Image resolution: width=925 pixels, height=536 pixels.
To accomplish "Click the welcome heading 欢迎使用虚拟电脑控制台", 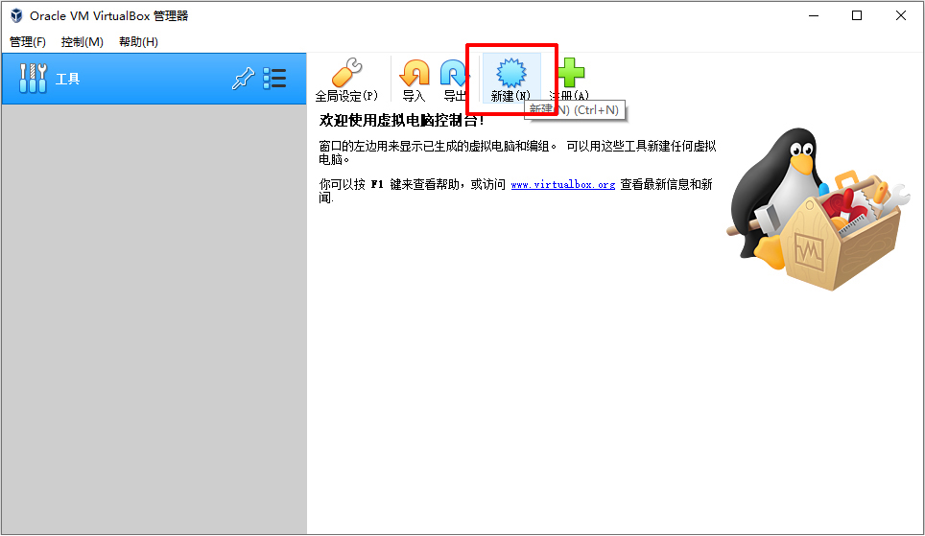I will tap(403, 120).
